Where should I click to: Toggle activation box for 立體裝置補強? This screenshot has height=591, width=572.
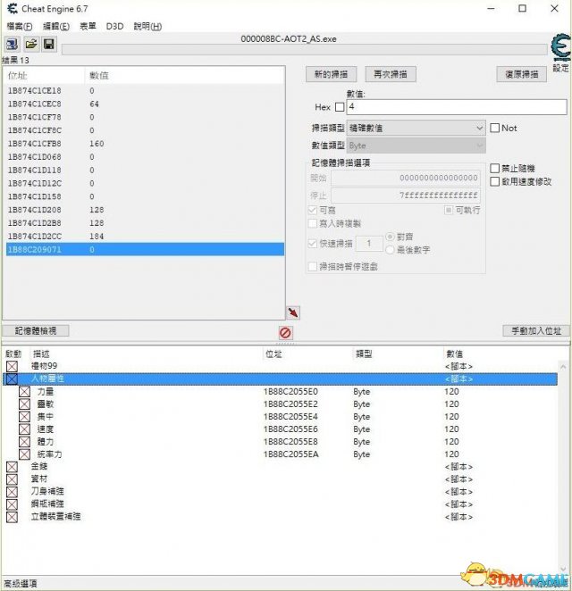click(13, 517)
